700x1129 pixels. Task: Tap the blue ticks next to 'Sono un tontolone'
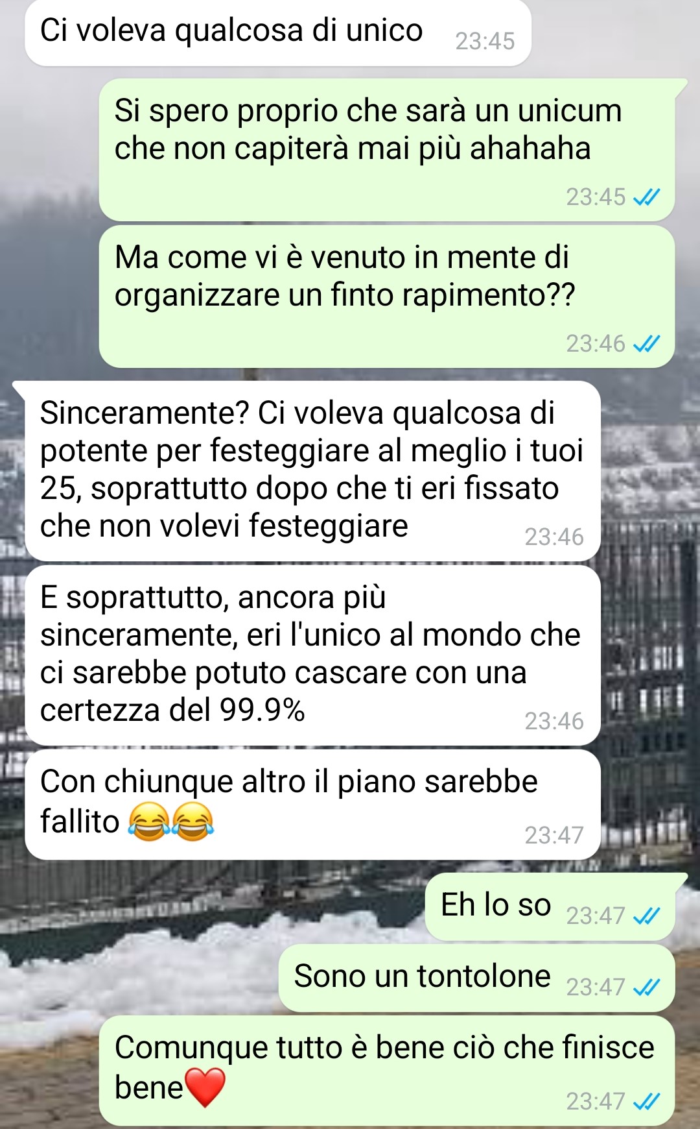click(646, 987)
